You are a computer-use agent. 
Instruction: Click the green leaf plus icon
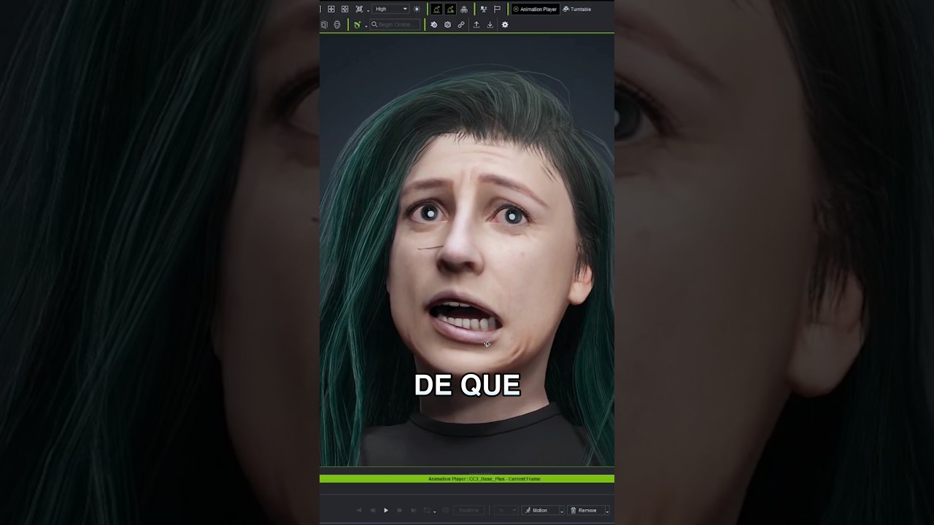(x=357, y=25)
